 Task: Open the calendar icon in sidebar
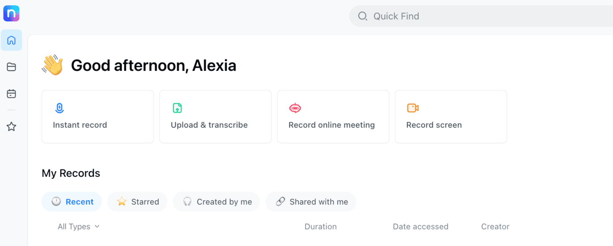pos(12,94)
